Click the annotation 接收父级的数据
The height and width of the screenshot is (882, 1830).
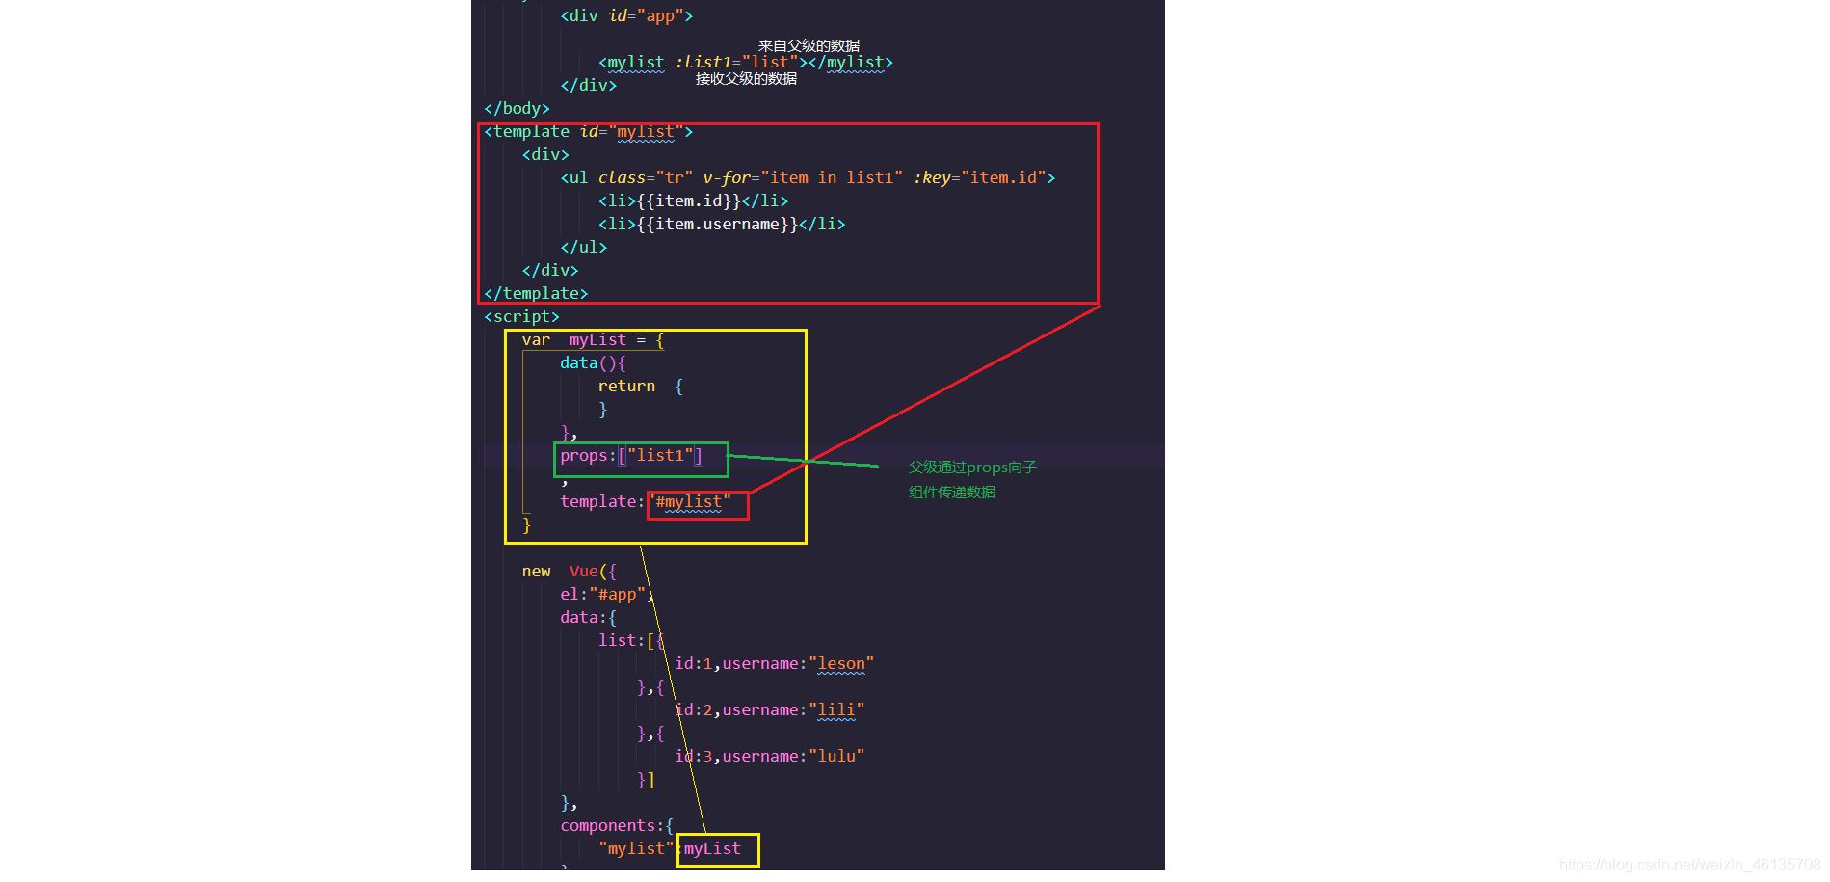pos(746,79)
